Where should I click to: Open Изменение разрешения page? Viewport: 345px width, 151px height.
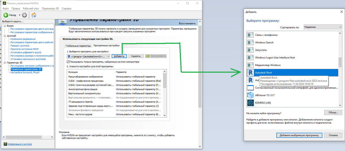coord(23,39)
